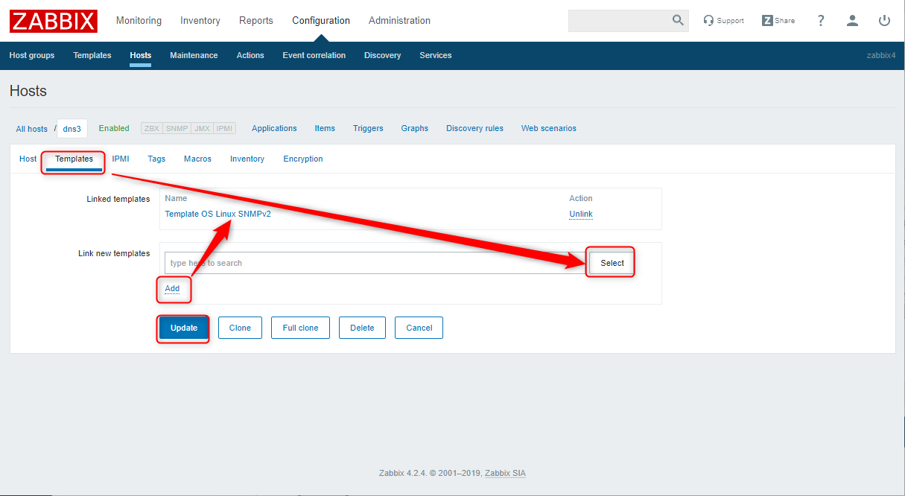
Task: Switch to the Inventory tab in host form
Action: pos(247,159)
